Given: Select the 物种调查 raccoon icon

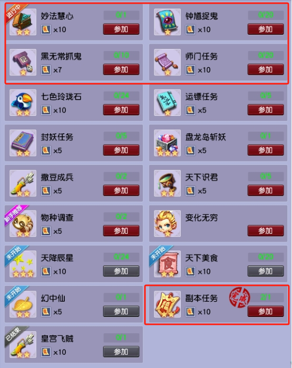Looking at the screenshot, I should [23, 224].
